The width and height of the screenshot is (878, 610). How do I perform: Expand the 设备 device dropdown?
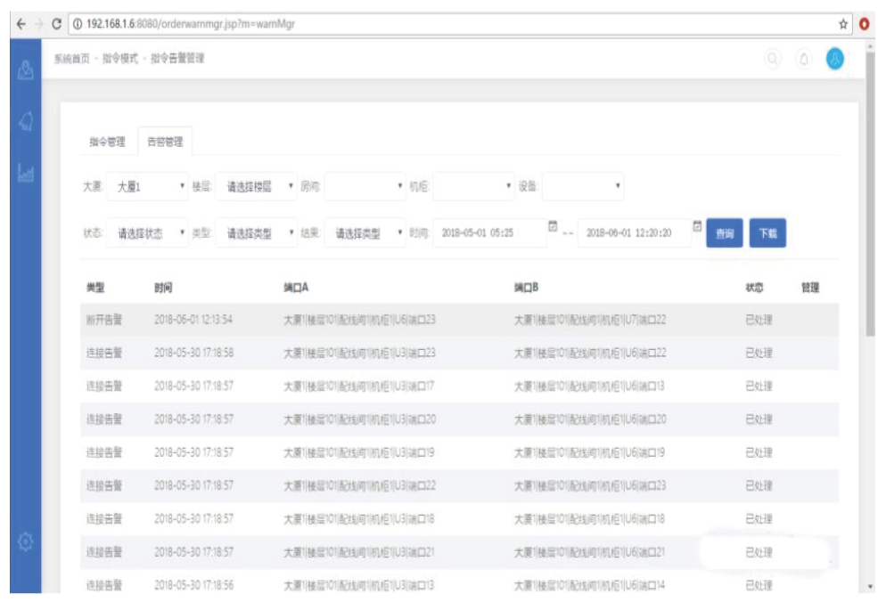[x=583, y=187]
